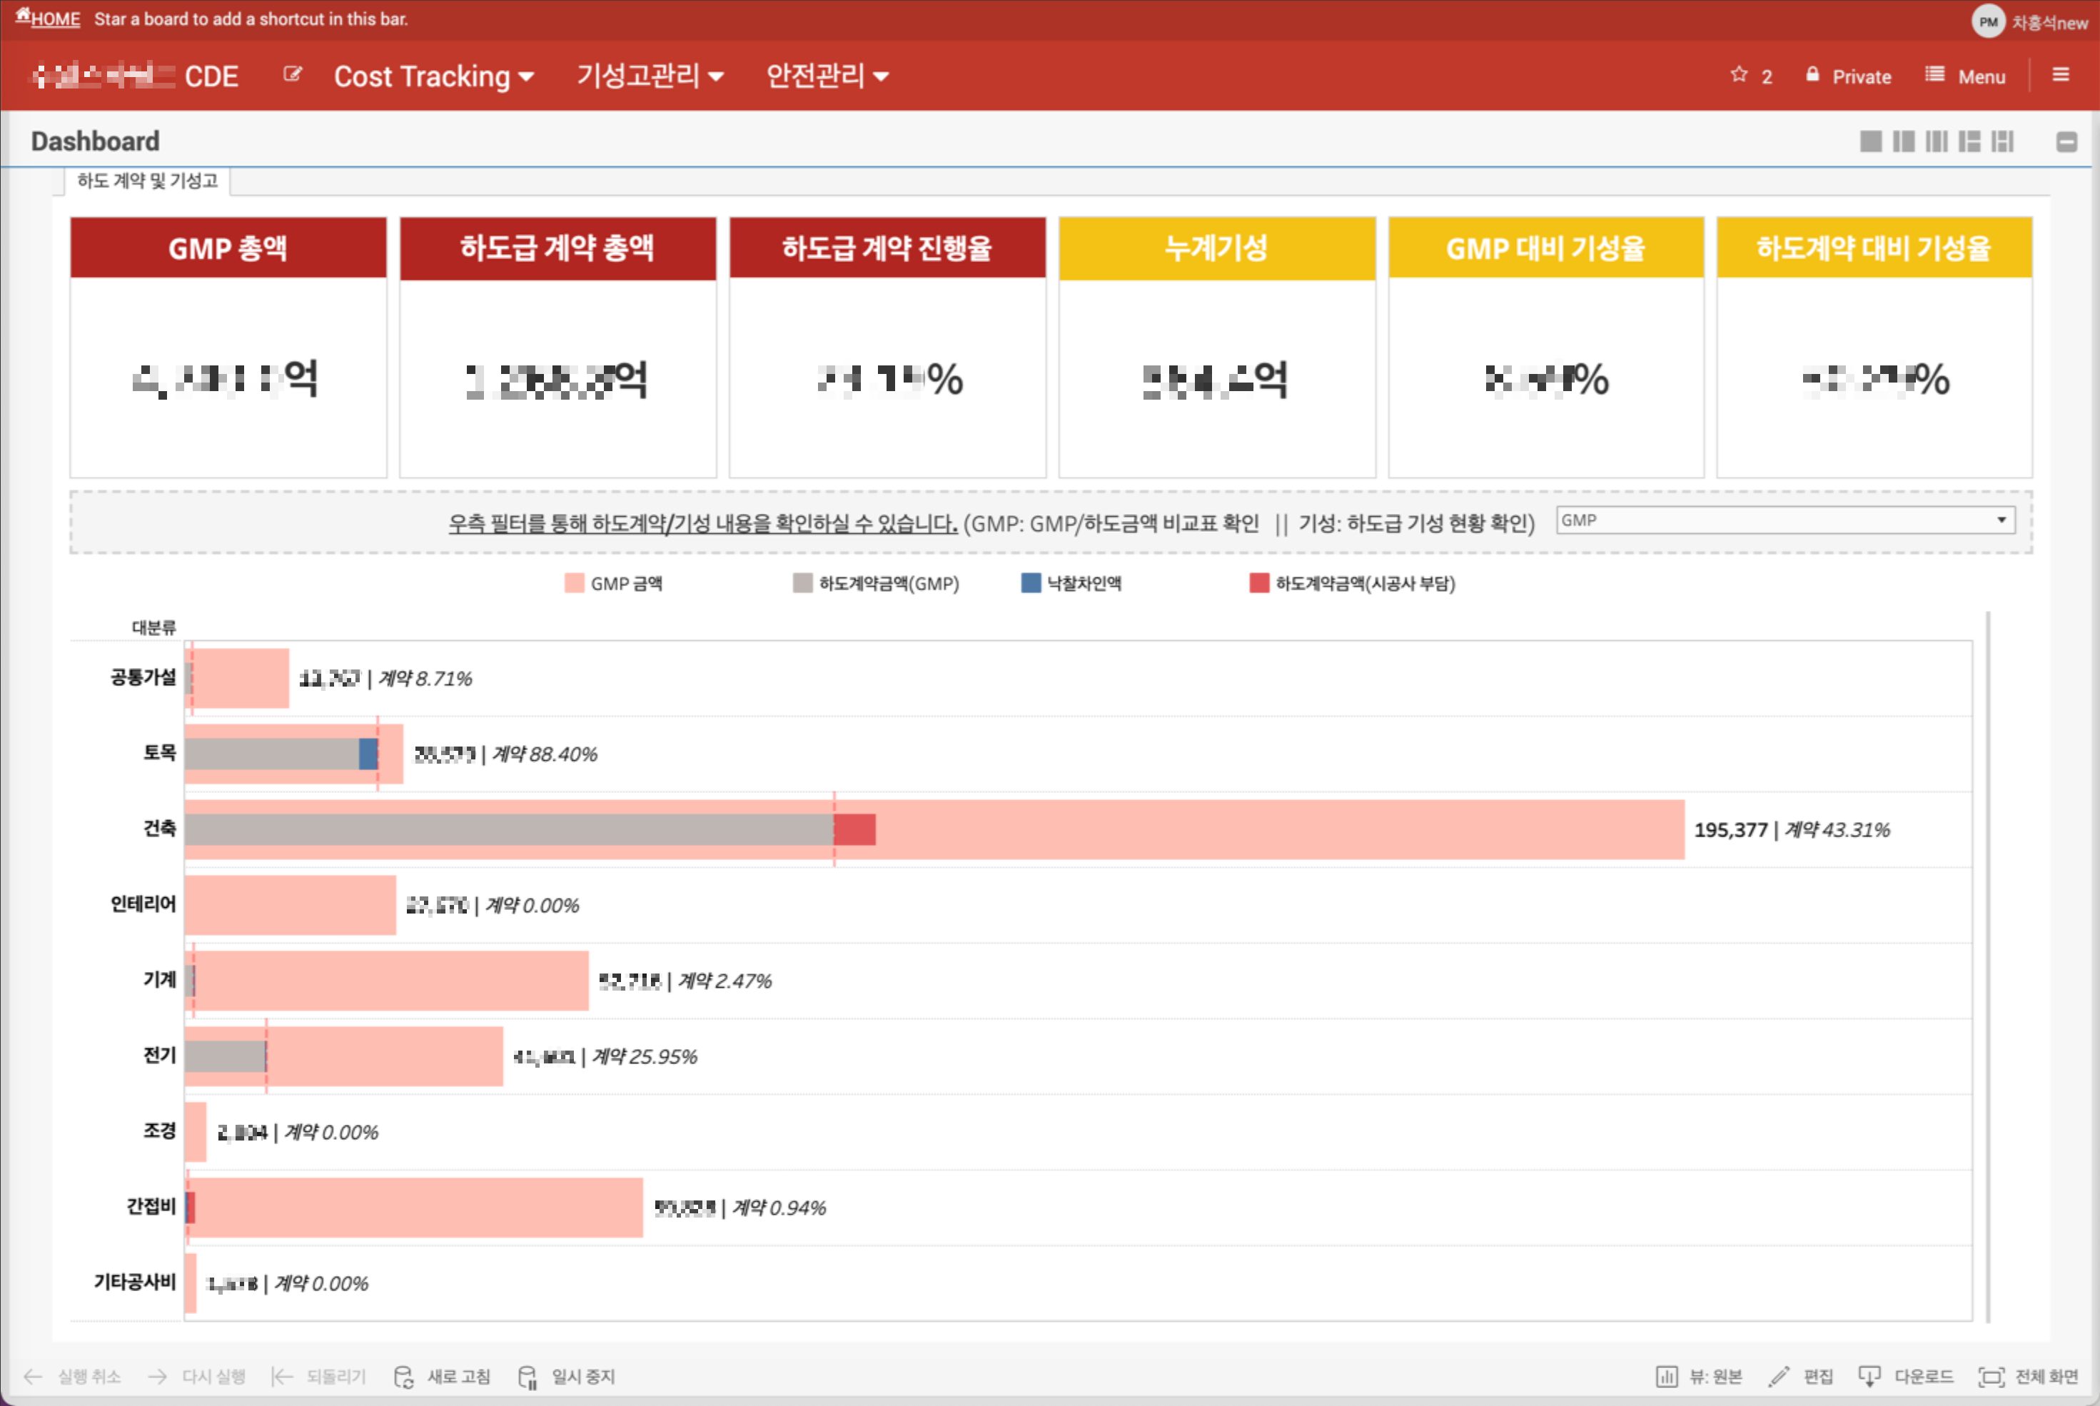Click the GMP 금액 legend color swatch
Image resolution: width=2100 pixels, height=1406 pixels.
tap(574, 584)
